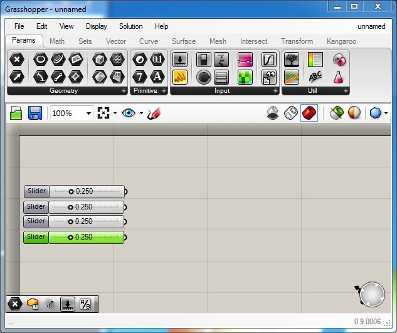Open the File menu
Screen dimensions: 397x333
(x=19, y=26)
